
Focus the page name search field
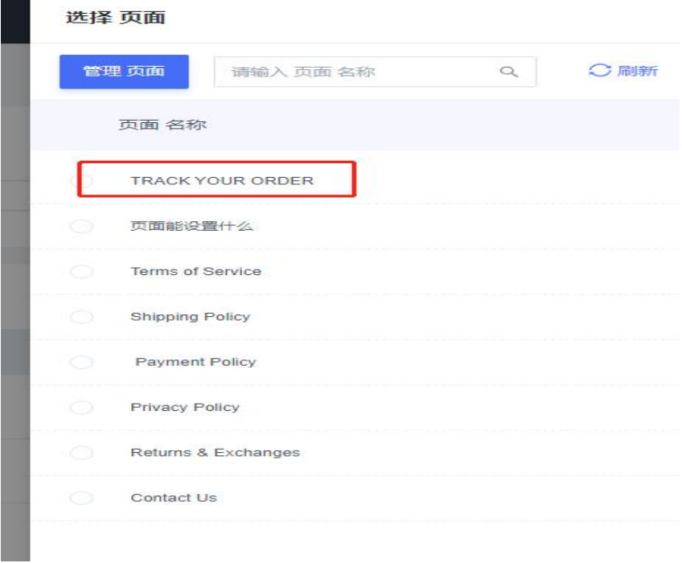(x=354, y=72)
